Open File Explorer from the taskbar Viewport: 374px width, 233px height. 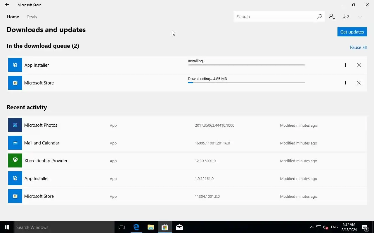click(x=150, y=227)
